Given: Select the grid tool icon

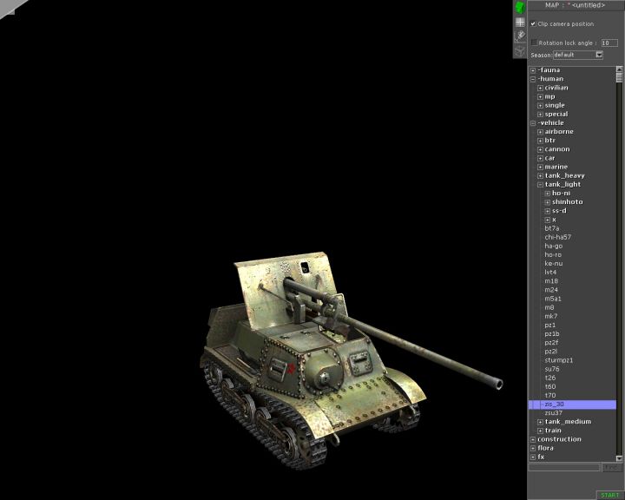Looking at the screenshot, I should 520,22.
